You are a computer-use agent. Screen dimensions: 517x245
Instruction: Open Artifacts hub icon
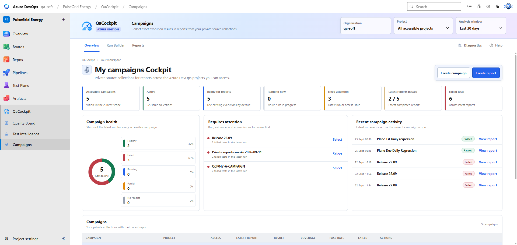[6, 98]
